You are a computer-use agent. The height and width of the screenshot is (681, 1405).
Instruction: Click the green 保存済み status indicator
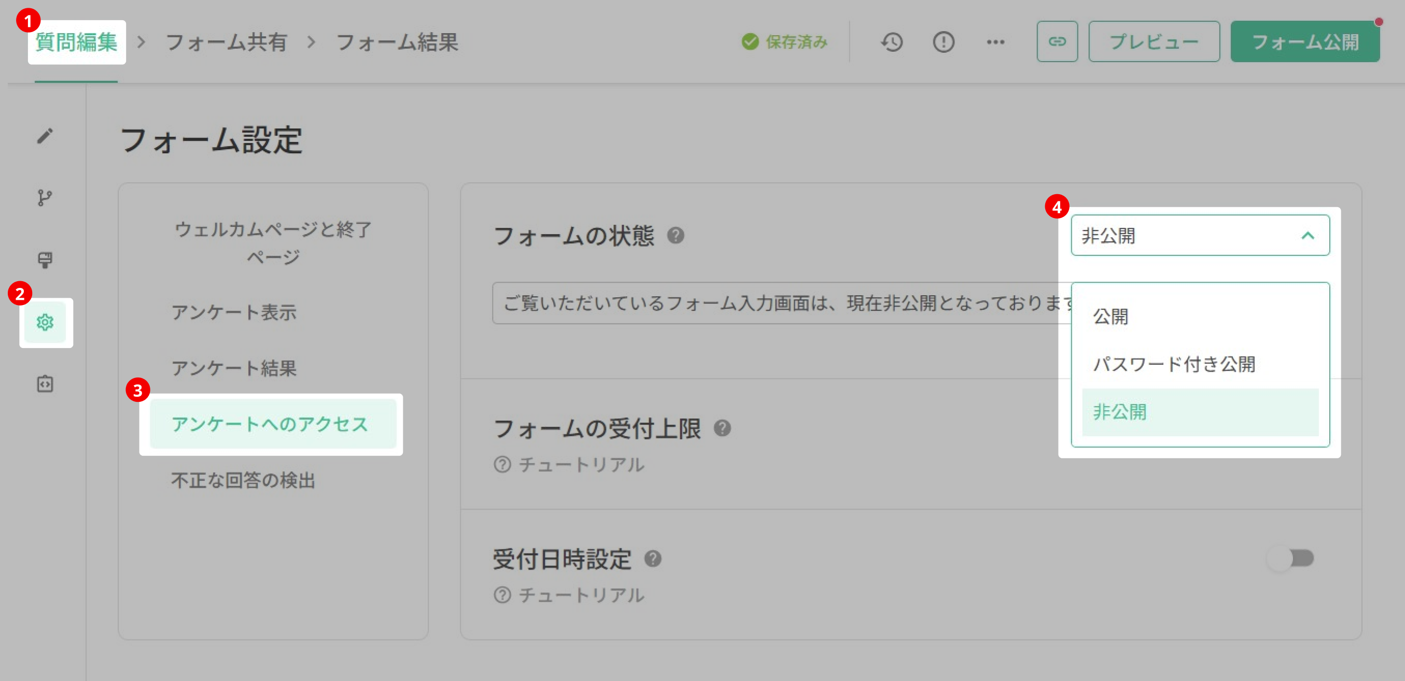pos(785,42)
